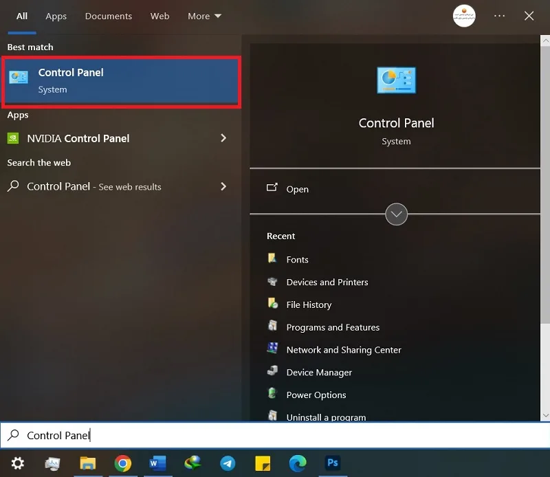Open the three-dots options menu
The image size is (550, 477).
499,16
